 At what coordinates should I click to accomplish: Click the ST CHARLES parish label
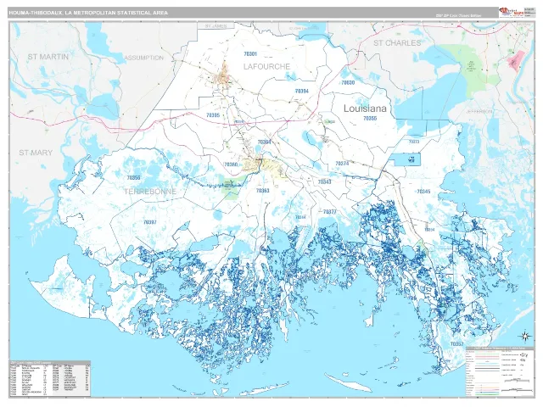tap(397, 43)
